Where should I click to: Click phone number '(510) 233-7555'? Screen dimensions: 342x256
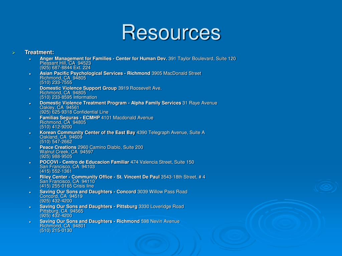point(56,83)
